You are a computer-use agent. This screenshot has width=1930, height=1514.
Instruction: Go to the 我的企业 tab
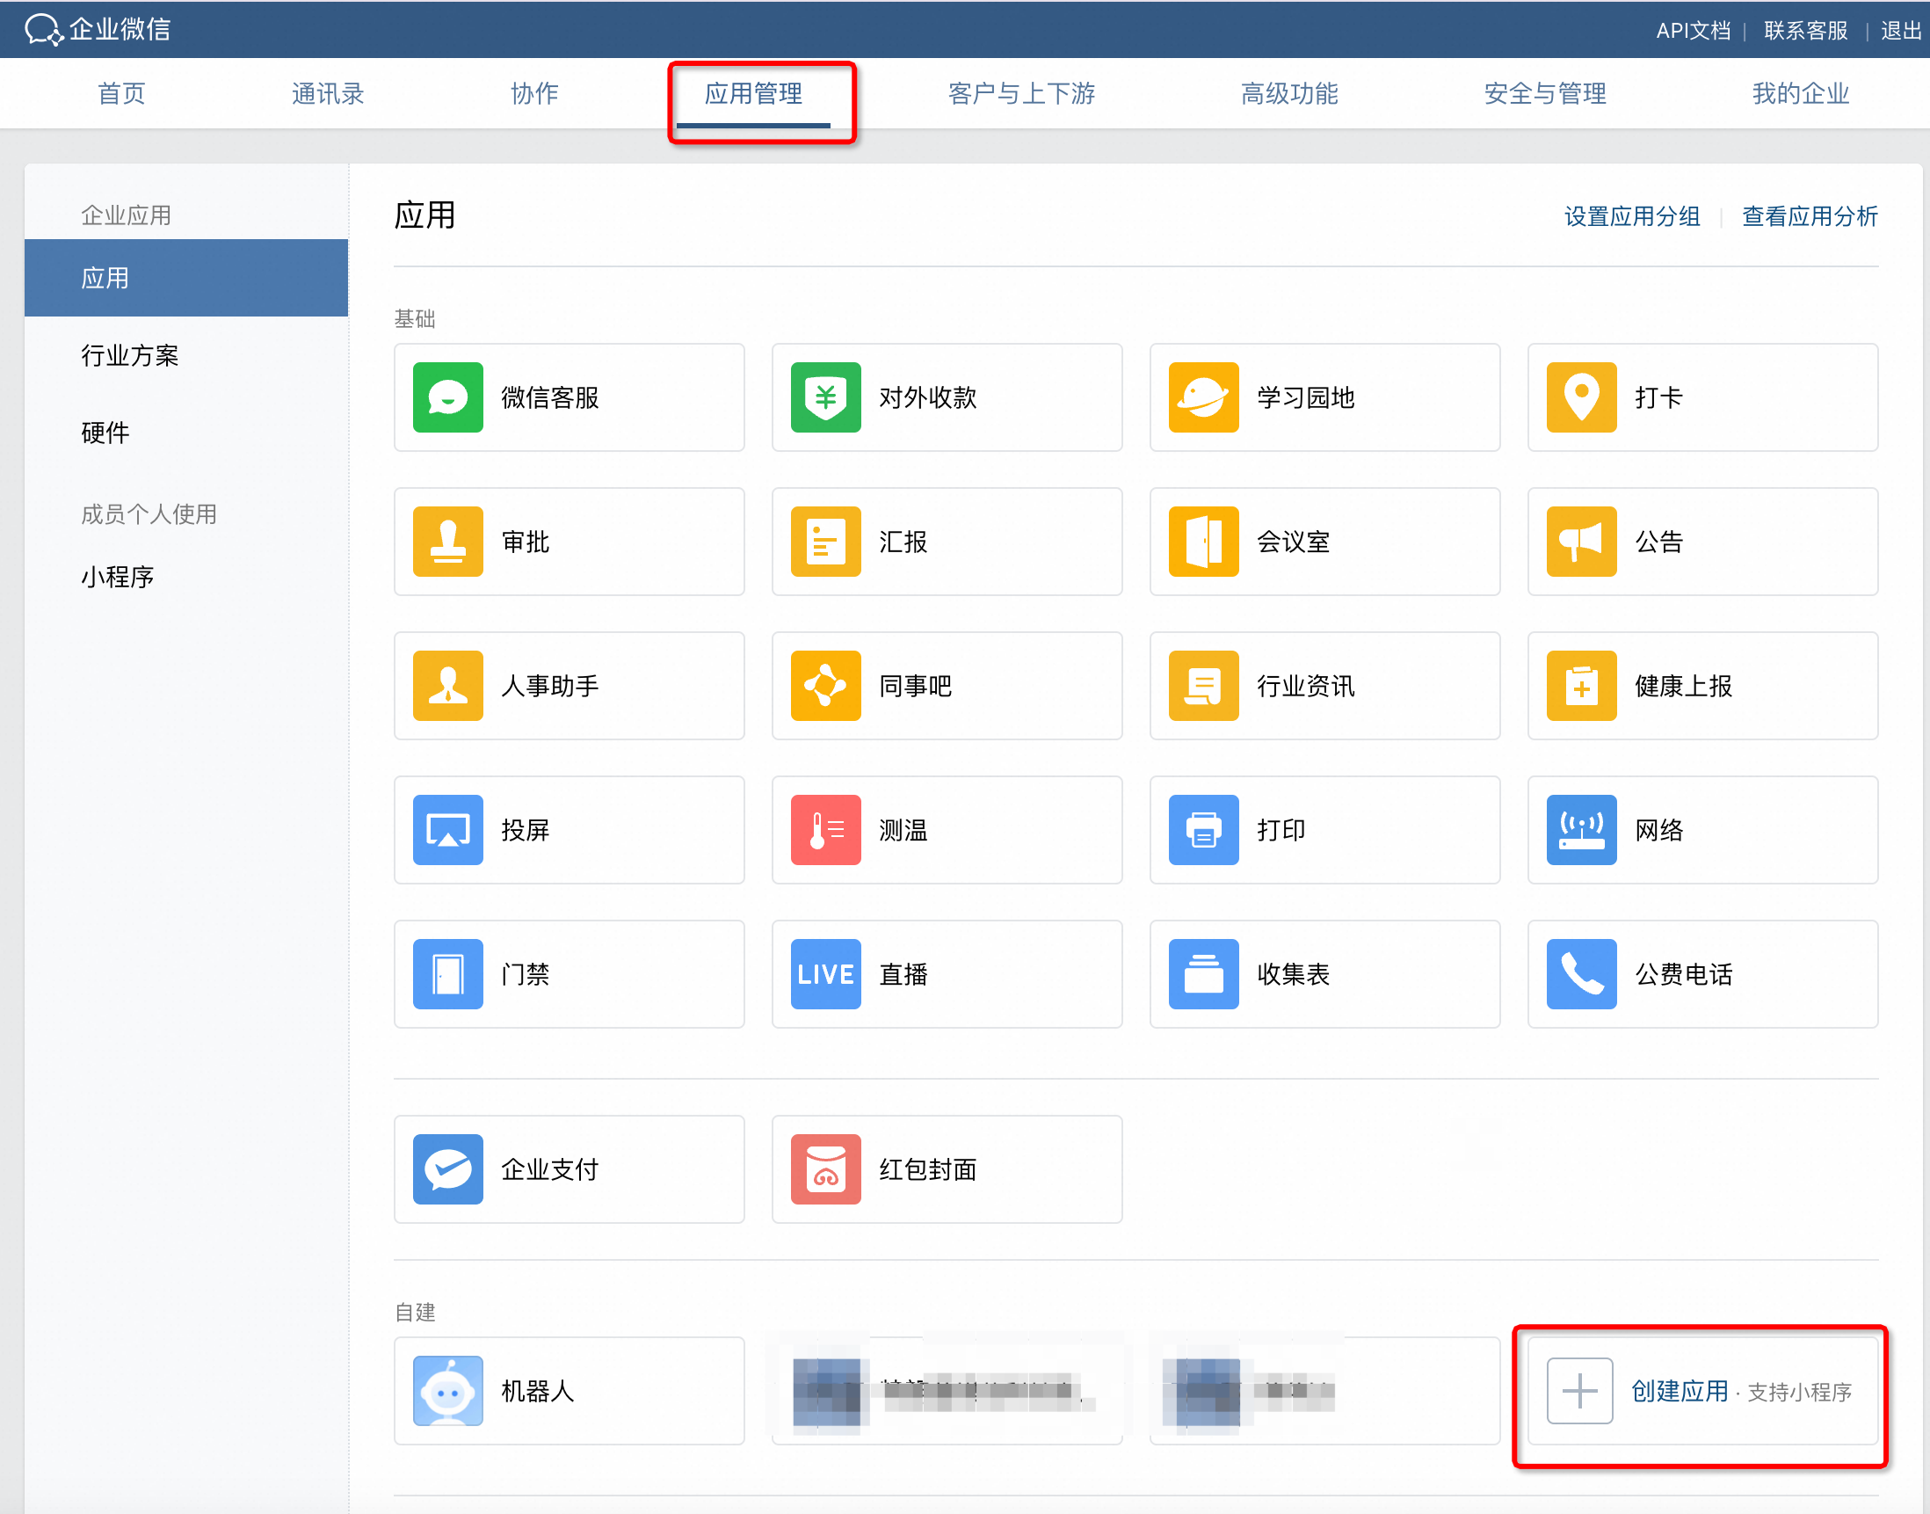tap(1800, 93)
